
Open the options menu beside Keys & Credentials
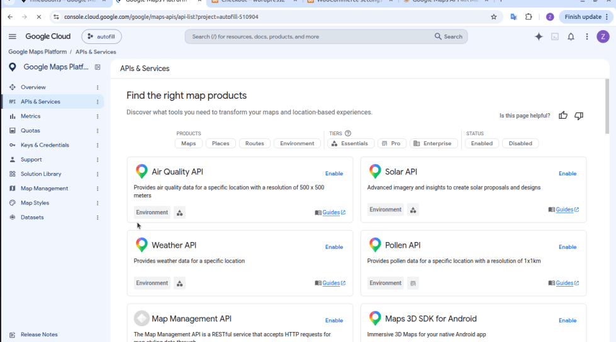(x=98, y=145)
